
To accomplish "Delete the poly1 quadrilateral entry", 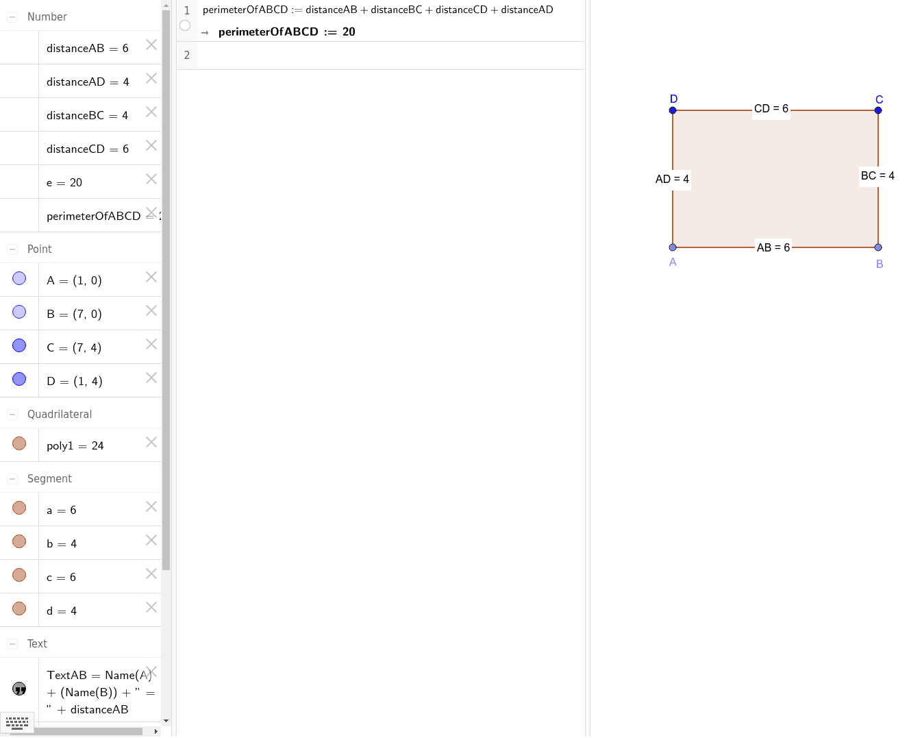I will (x=151, y=442).
